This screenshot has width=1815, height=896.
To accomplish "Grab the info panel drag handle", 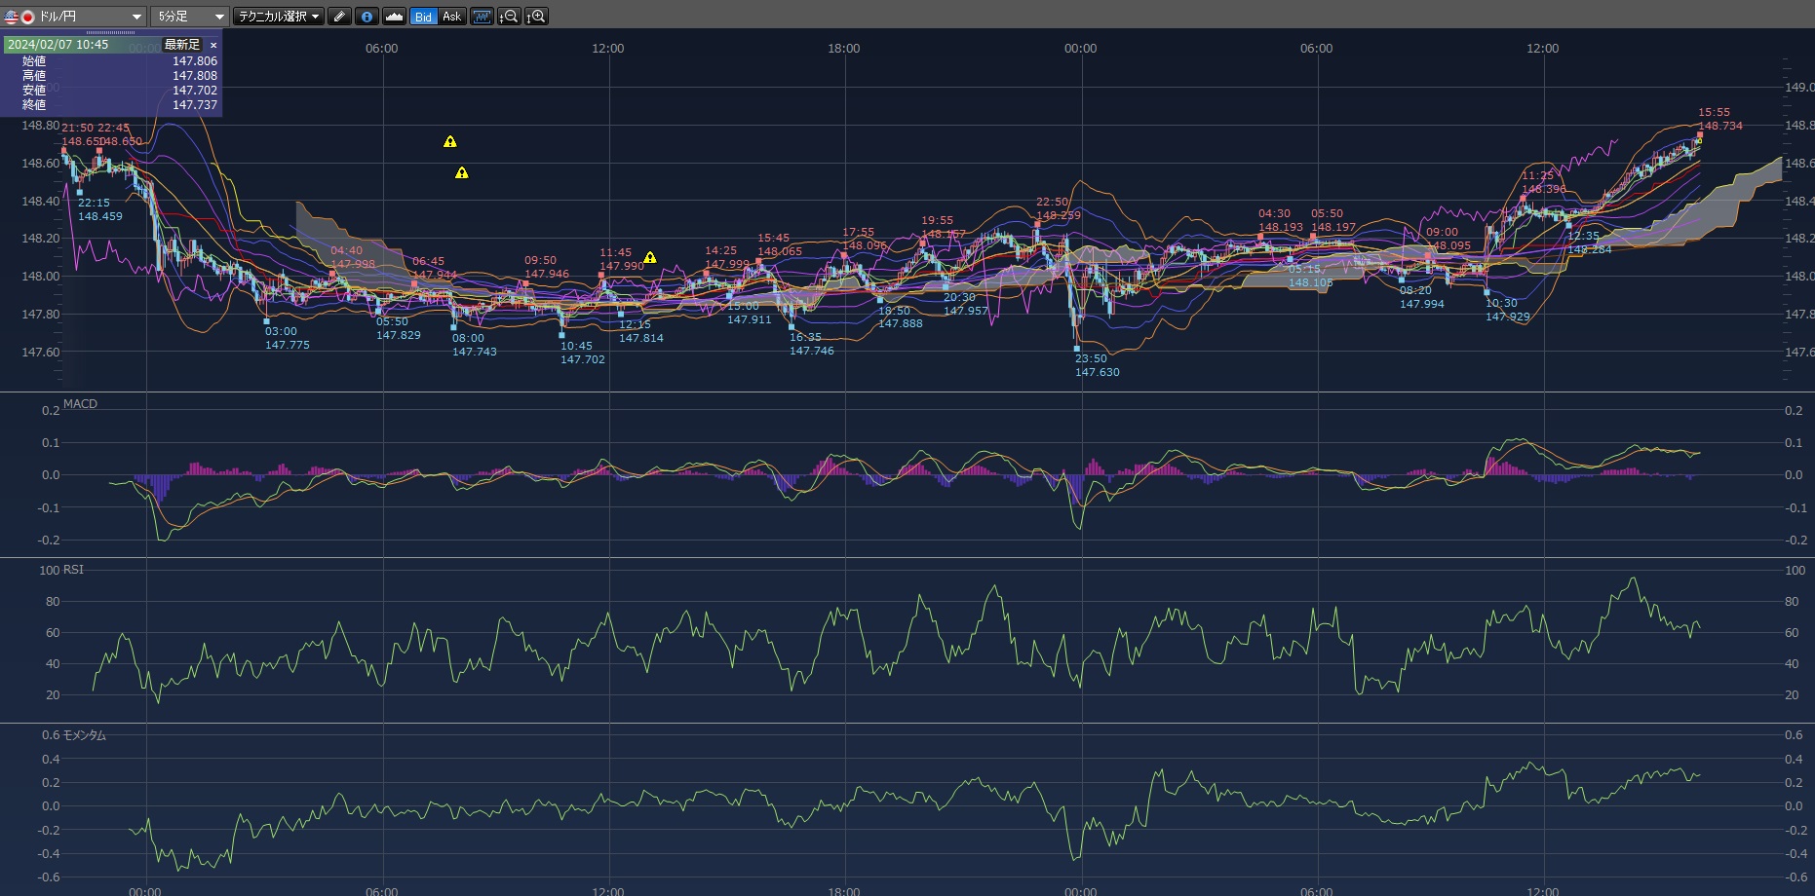I will pos(110,32).
